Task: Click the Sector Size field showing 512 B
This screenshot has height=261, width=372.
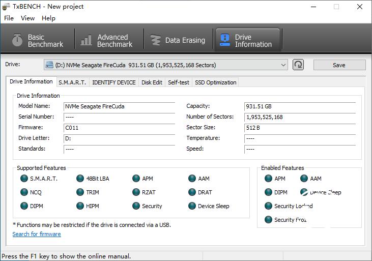Action: pos(300,128)
